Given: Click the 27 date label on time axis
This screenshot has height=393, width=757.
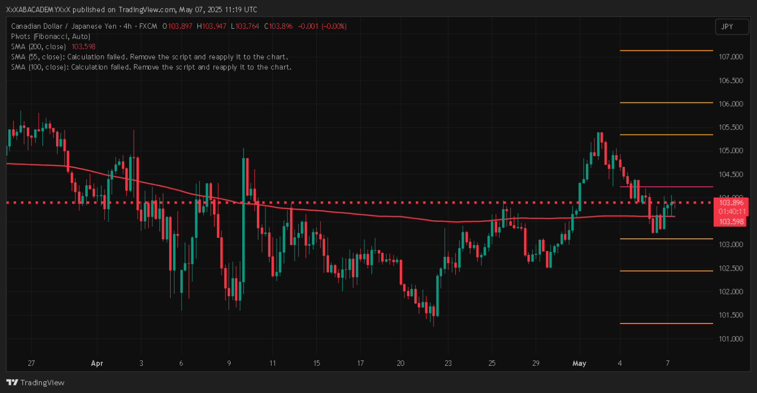Looking at the screenshot, I should pos(31,363).
